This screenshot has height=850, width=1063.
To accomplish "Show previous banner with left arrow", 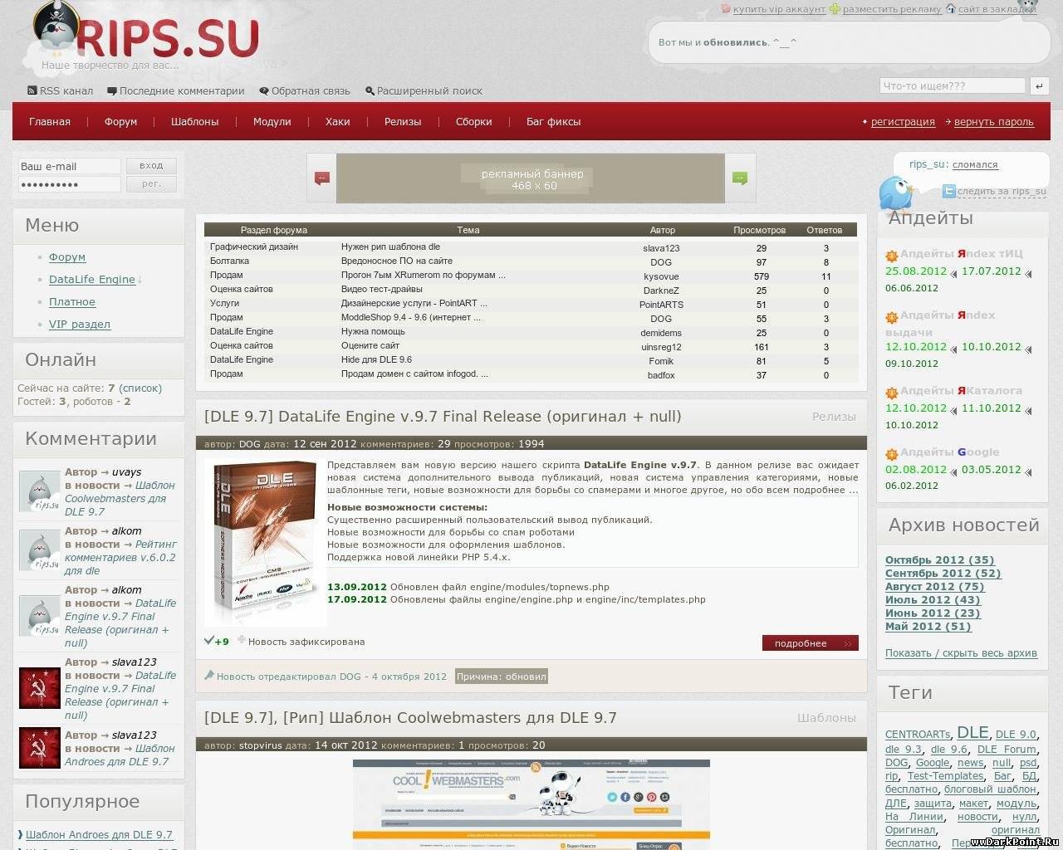I will tap(322, 178).
